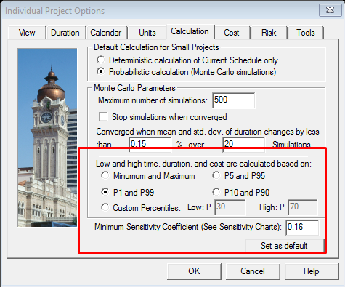This screenshot has height=288, width=345.
Task: Go to the Units tab
Action: 147,33
